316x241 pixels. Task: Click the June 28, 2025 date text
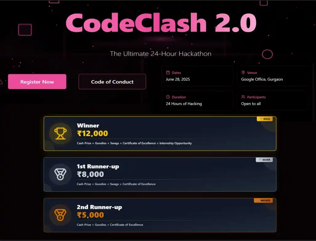pyautogui.click(x=178, y=79)
